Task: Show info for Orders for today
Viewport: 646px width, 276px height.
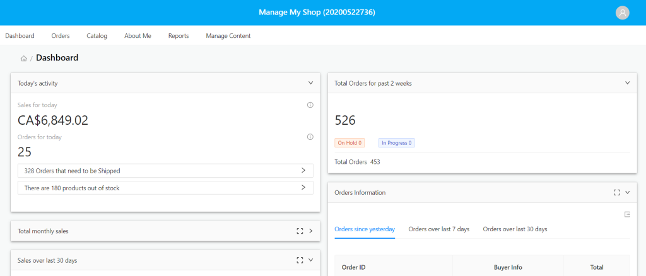Action: 310,137
